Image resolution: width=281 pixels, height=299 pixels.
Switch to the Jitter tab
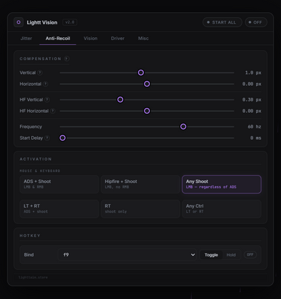click(x=26, y=38)
